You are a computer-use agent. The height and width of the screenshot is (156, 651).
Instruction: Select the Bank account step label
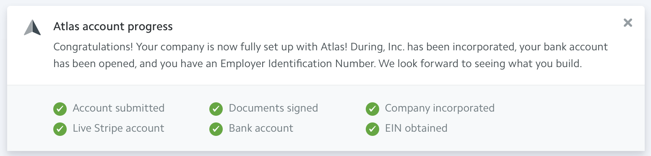(x=261, y=128)
